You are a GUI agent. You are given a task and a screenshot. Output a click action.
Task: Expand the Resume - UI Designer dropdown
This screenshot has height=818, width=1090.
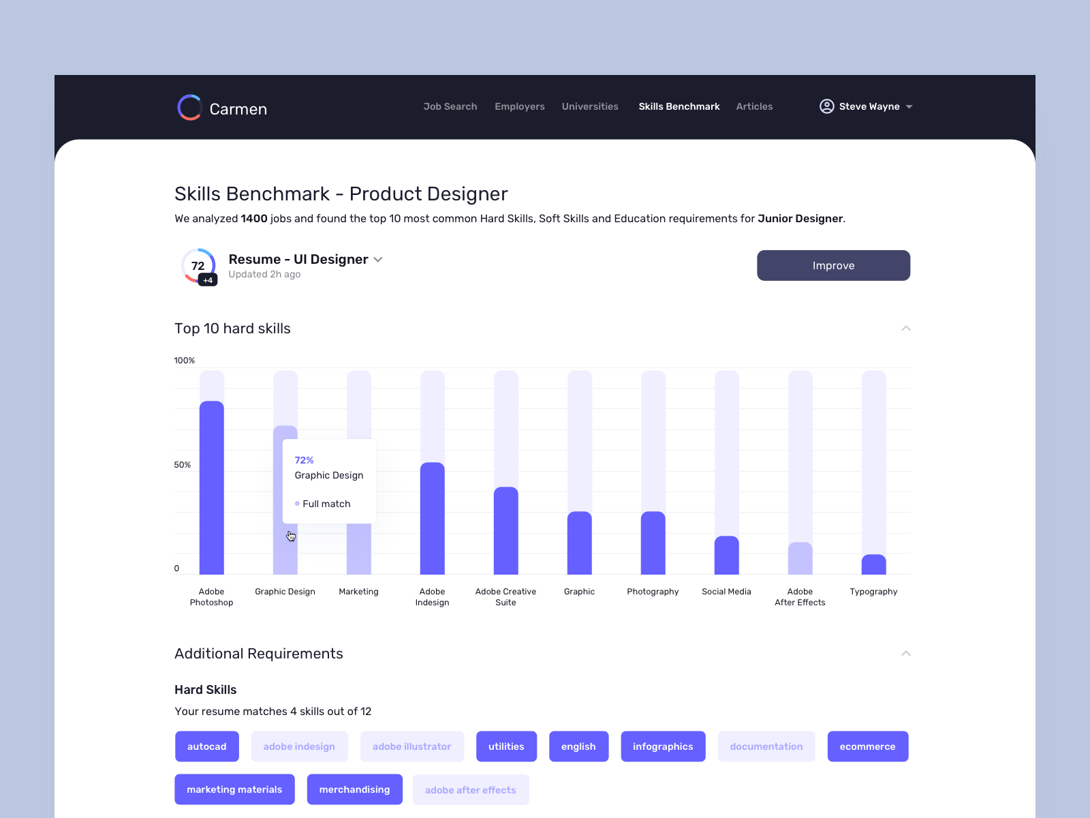pos(379,260)
